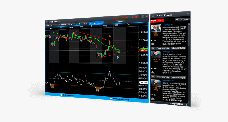Open the Chart Forum tab in the chart toolbar

(97, 23)
